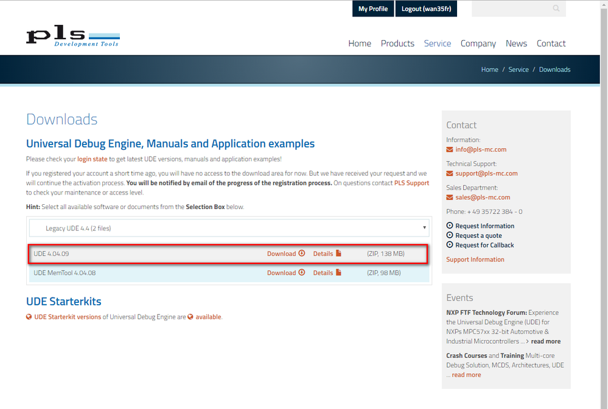This screenshot has width=608, height=409.
Task: Click the selection box dropdown arrow
Action: pyautogui.click(x=424, y=228)
